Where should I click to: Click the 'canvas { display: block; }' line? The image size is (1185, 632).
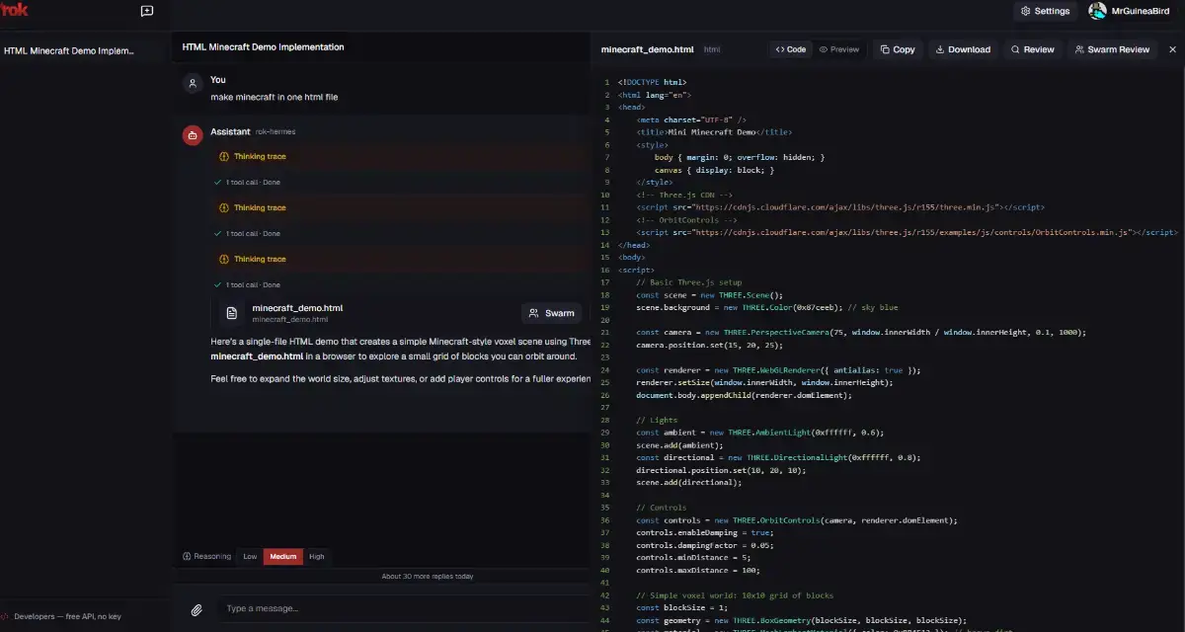coord(714,170)
